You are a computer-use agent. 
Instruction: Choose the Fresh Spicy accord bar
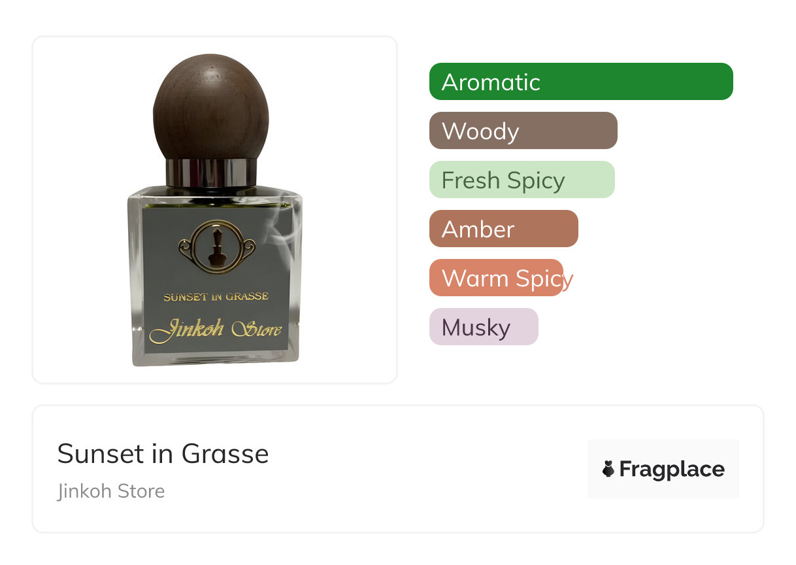(x=522, y=180)
